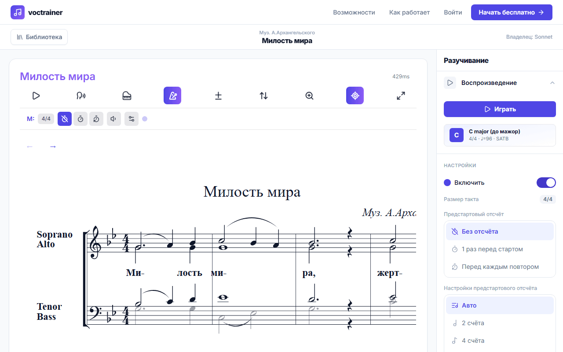Open the ear listening mode tool
Image resolution: width=563 pixels, height=352 pixels.
tap(81, 95)
